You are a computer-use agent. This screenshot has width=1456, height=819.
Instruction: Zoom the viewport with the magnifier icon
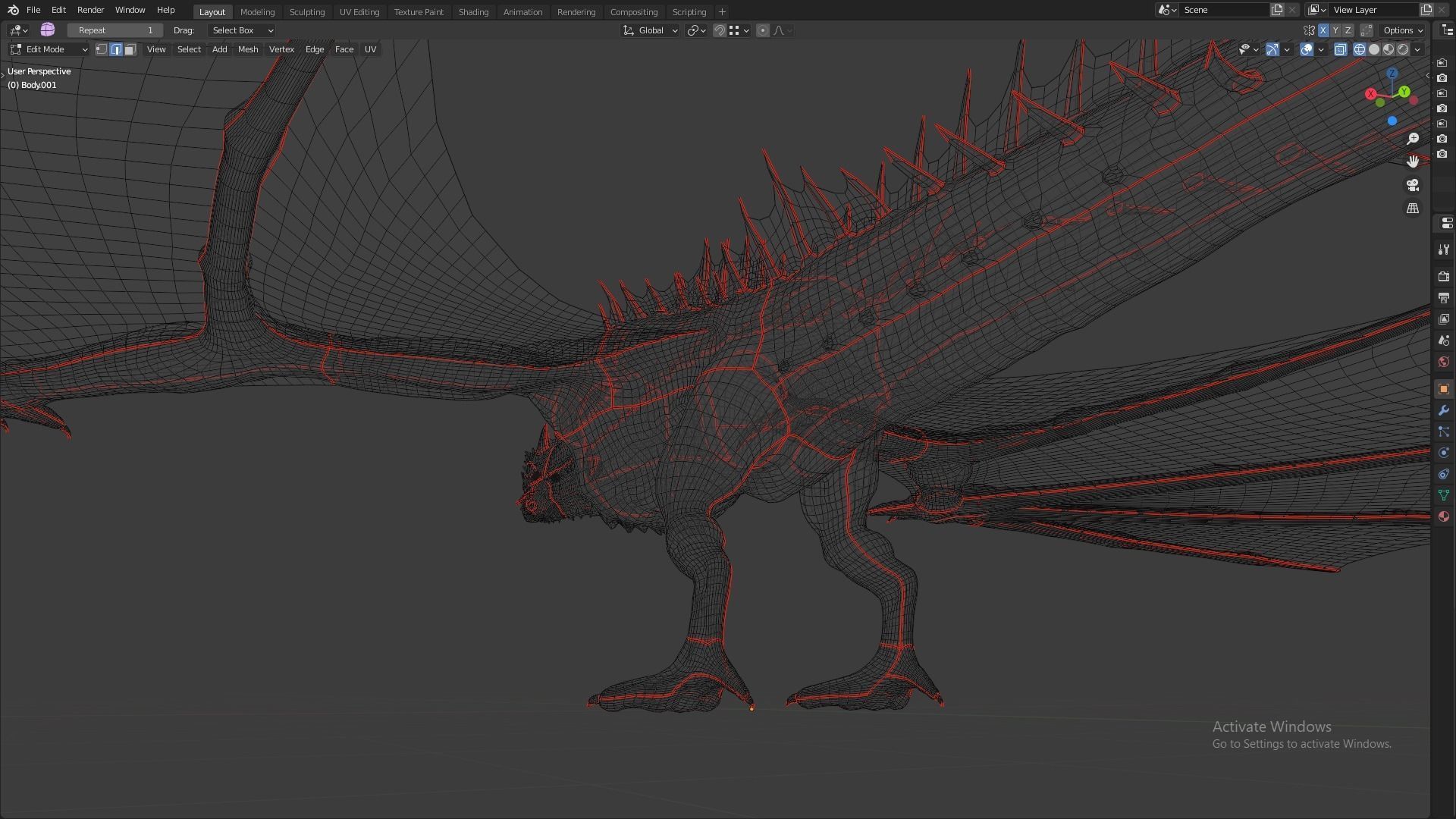click(x=1413, y=139)
